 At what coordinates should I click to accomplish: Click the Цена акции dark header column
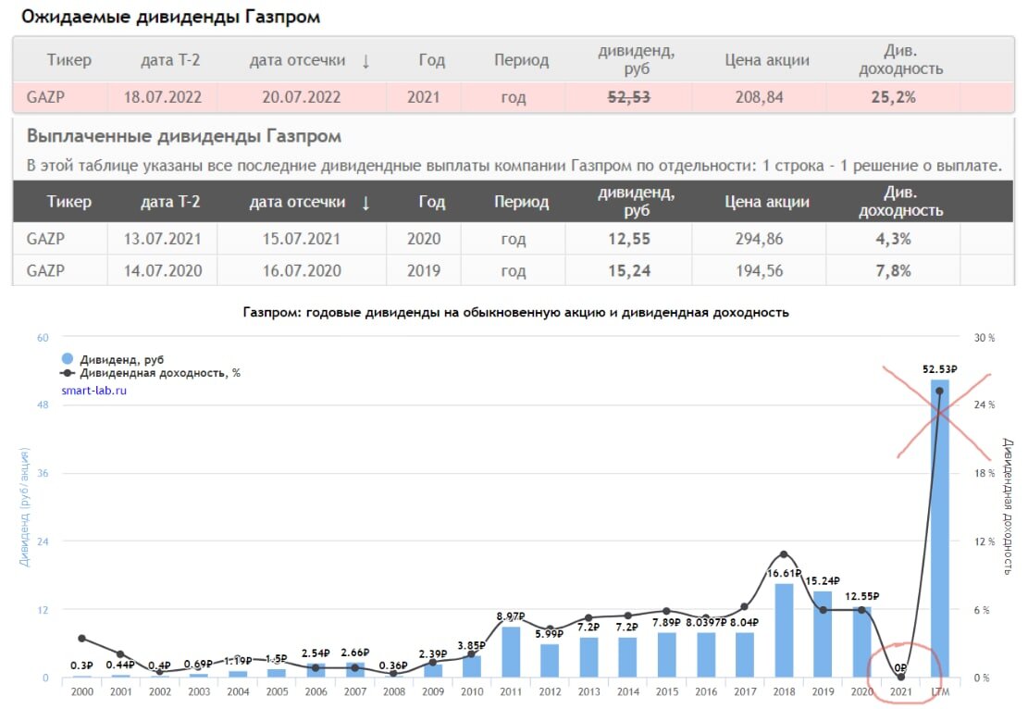(x=766, y=202)
